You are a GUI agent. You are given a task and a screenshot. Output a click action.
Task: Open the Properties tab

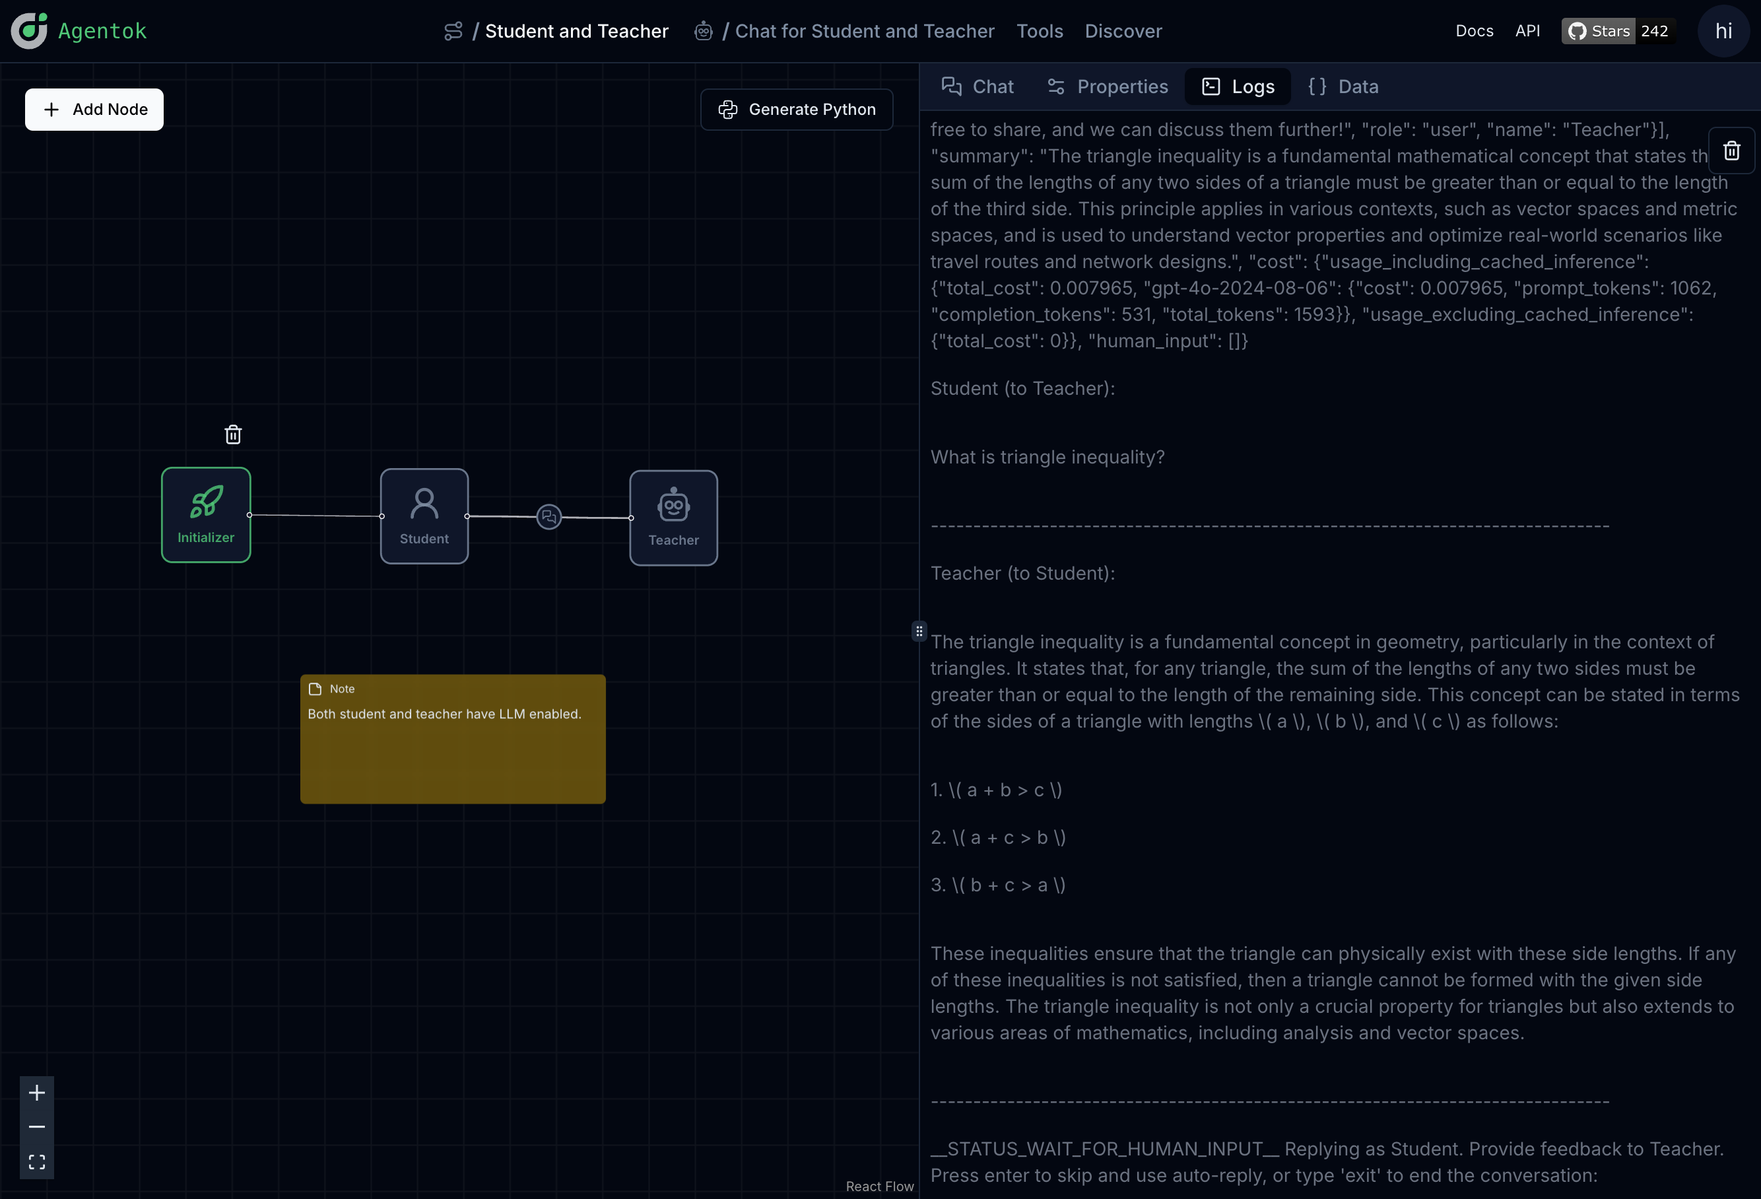1107,86
